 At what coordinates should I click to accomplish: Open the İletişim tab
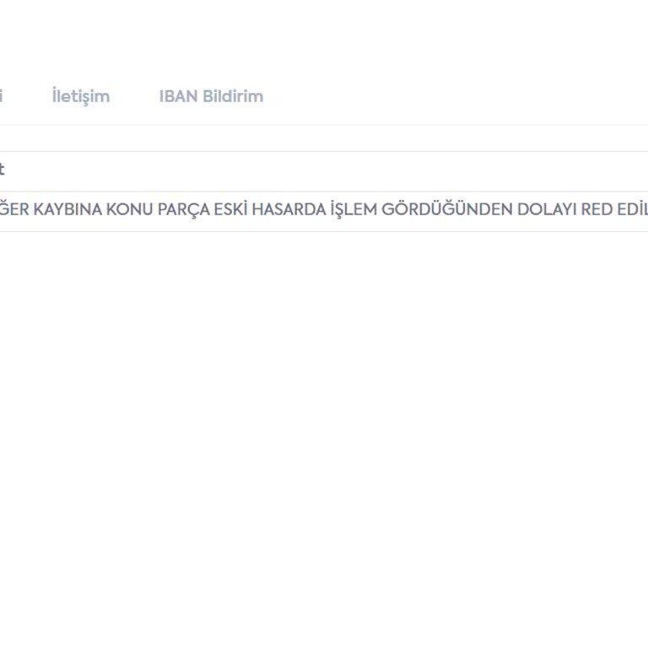[x=81, y=96]
